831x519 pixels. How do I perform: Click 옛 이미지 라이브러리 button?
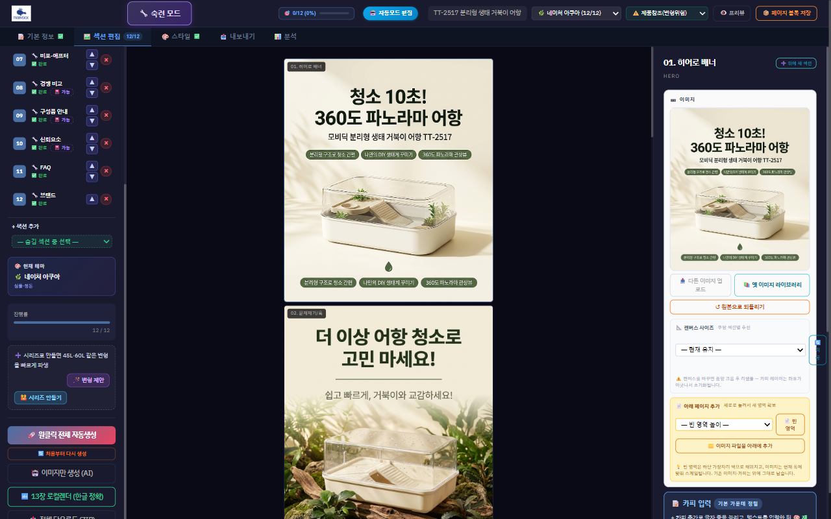pyautogui.click(x=772, y=285)
